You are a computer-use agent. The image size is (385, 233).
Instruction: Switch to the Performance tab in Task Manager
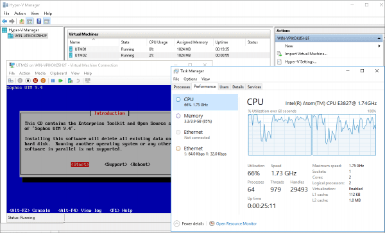point(205,86)
